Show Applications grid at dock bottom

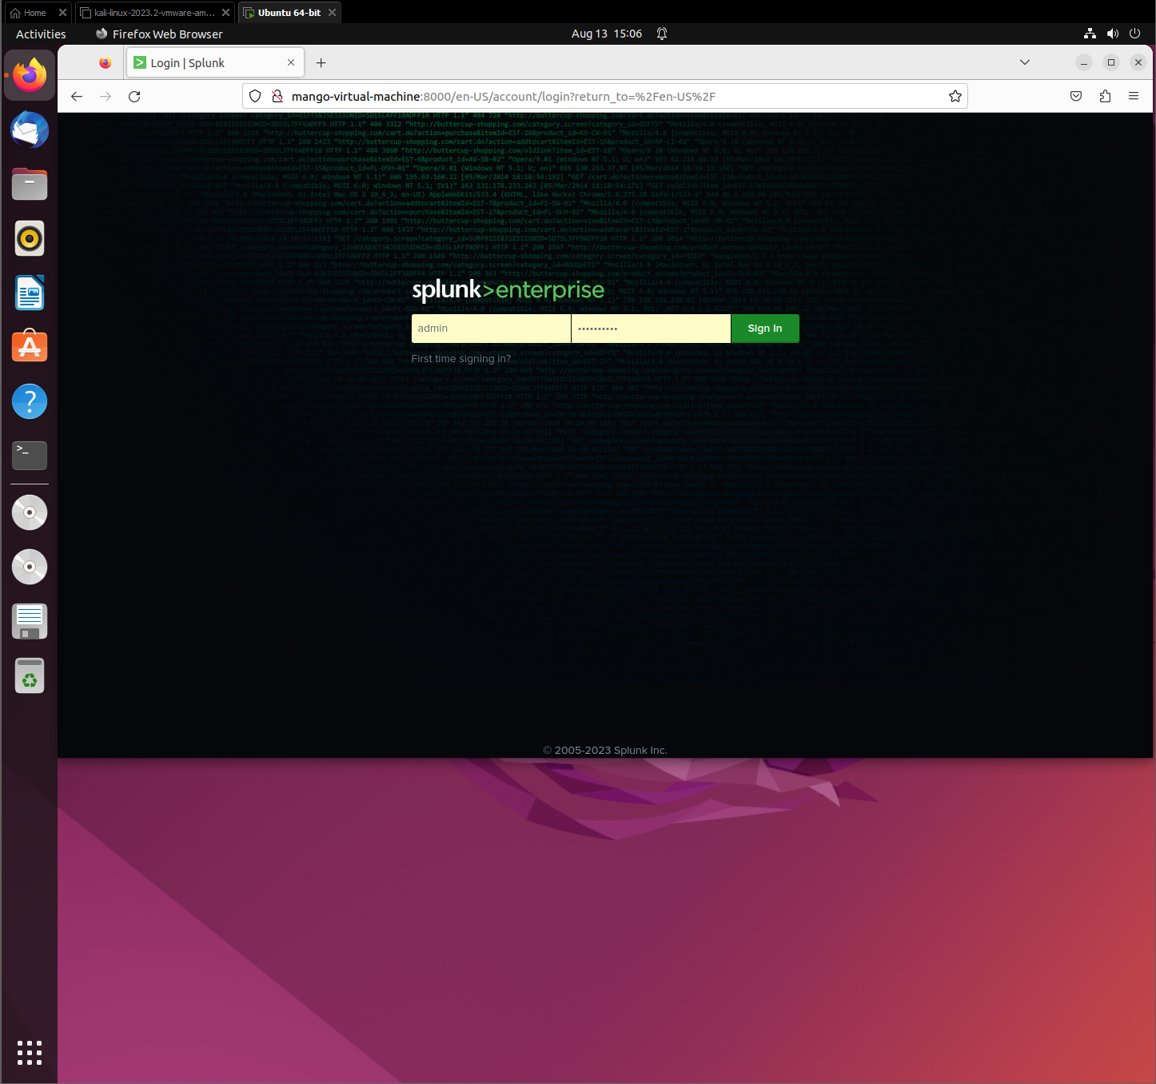(x=30, y=1053)
